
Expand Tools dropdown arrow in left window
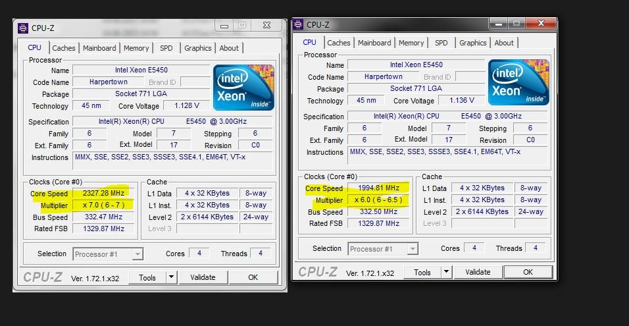(x=171, y=277)
